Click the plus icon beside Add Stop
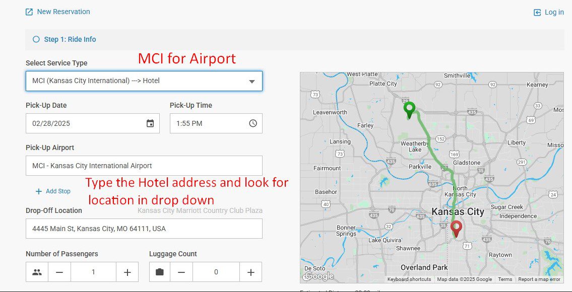This screenshot has height=292, width=572. [39, 191]
